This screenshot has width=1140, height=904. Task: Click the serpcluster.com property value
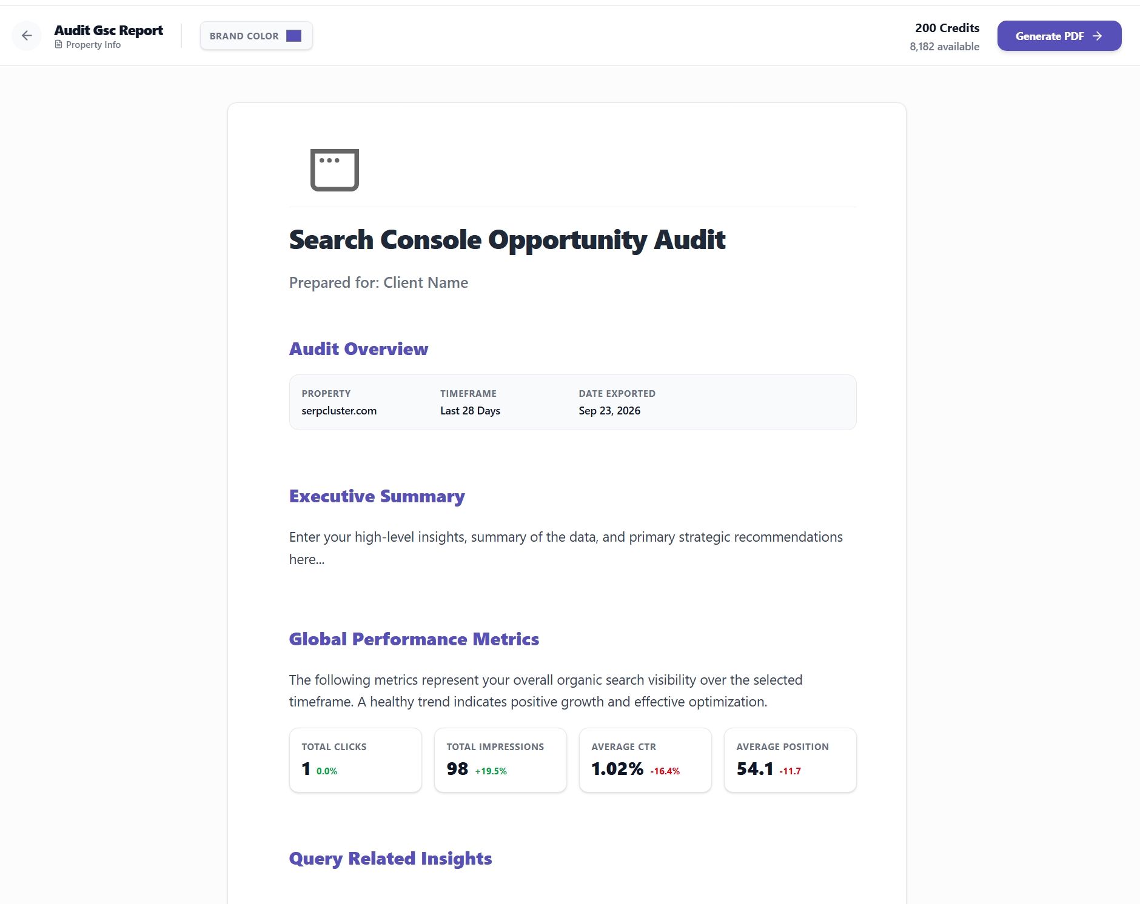click(x=339, y=411)
